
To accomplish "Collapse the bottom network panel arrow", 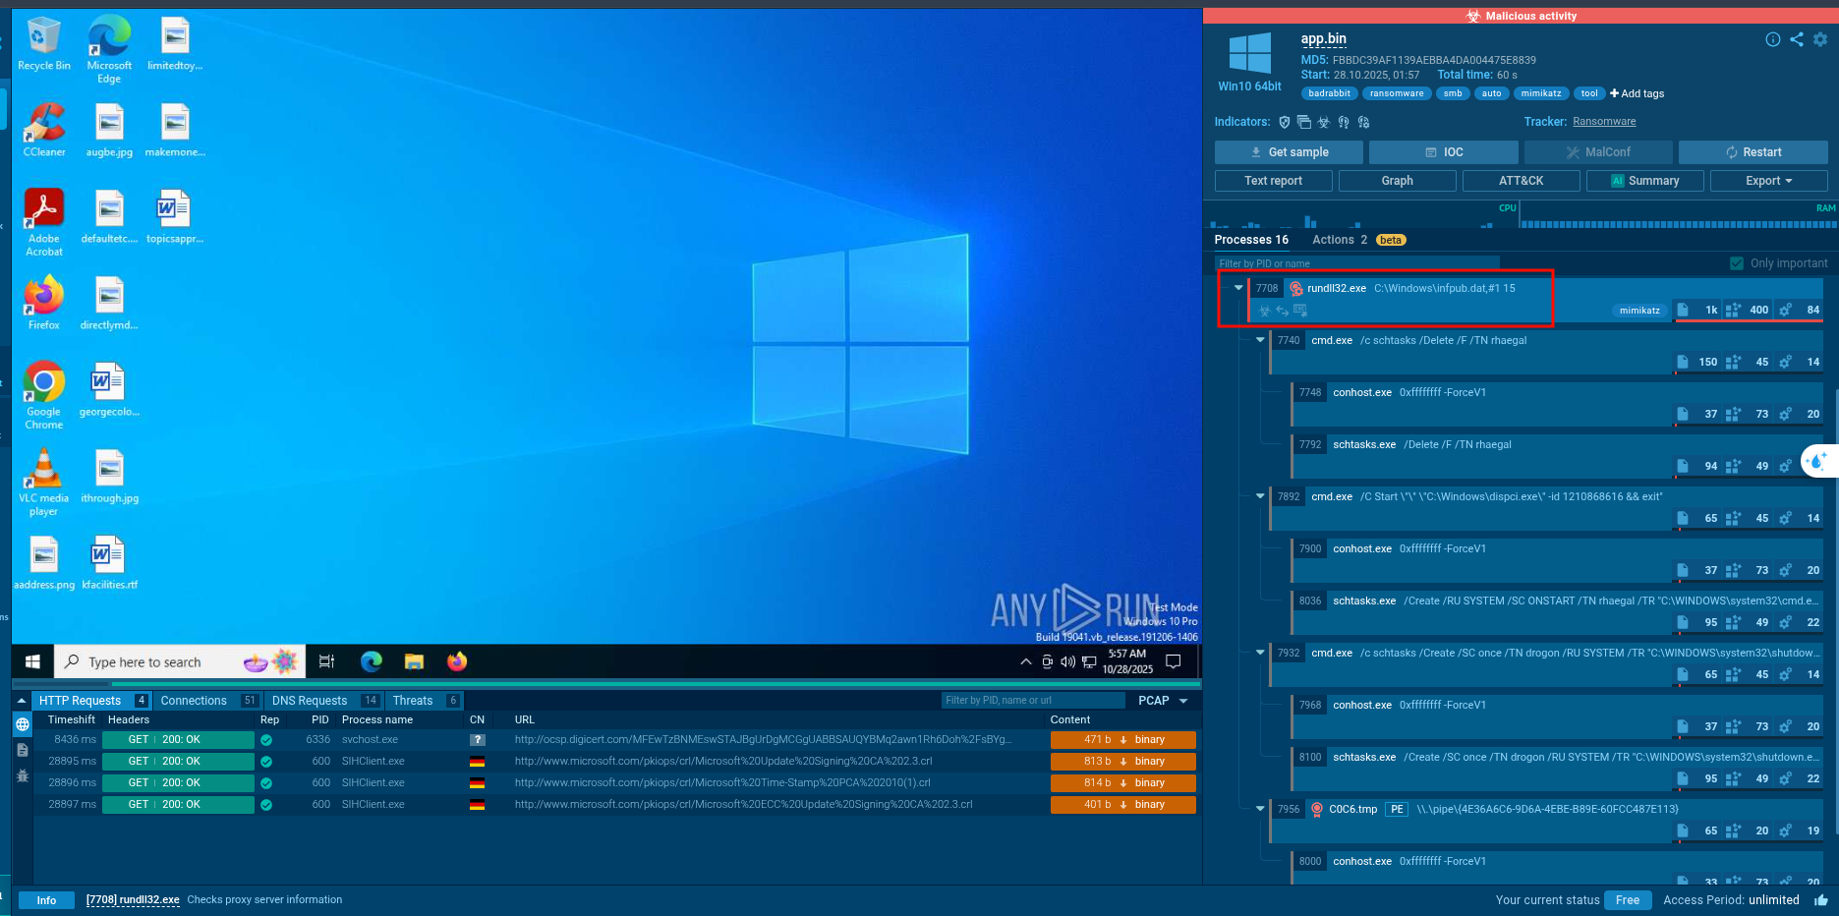I will [22, 701].
